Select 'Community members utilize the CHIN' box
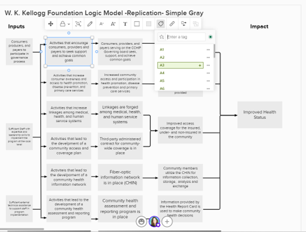Viewport: 306px width, 232px height. coord(181,177)
